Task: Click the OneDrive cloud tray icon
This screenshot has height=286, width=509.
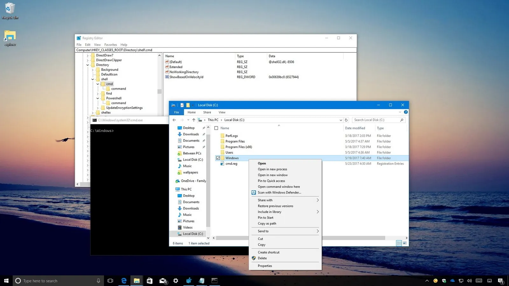Action: pyautogui.click(x=452, y=281)
